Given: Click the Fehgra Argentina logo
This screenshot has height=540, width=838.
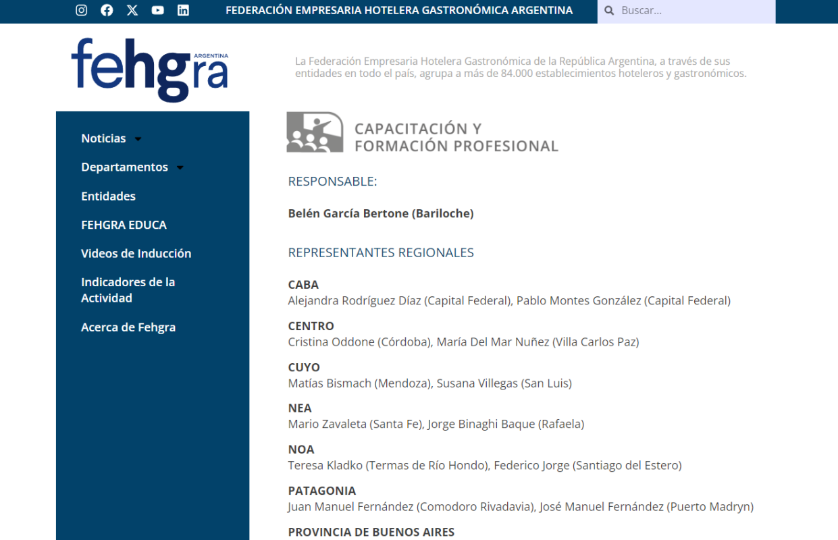Looking at the screenshot, I should coord(150,69).
